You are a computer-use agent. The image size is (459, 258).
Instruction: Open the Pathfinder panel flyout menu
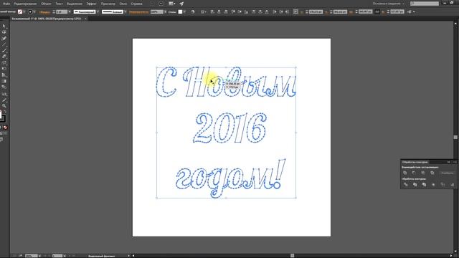click(455, 162)
